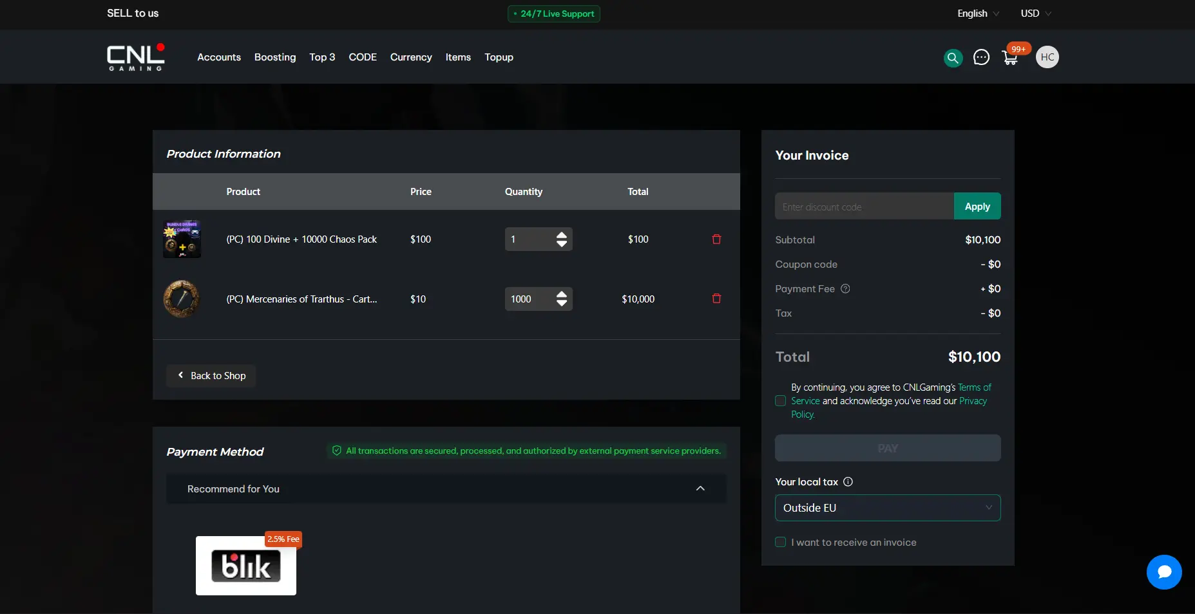Click the (PC) 100 Divine + 10000 Chaos Pack name
Image resolution: width=1195 pixels, height=614 pixels.
click(x=301, y=239)
